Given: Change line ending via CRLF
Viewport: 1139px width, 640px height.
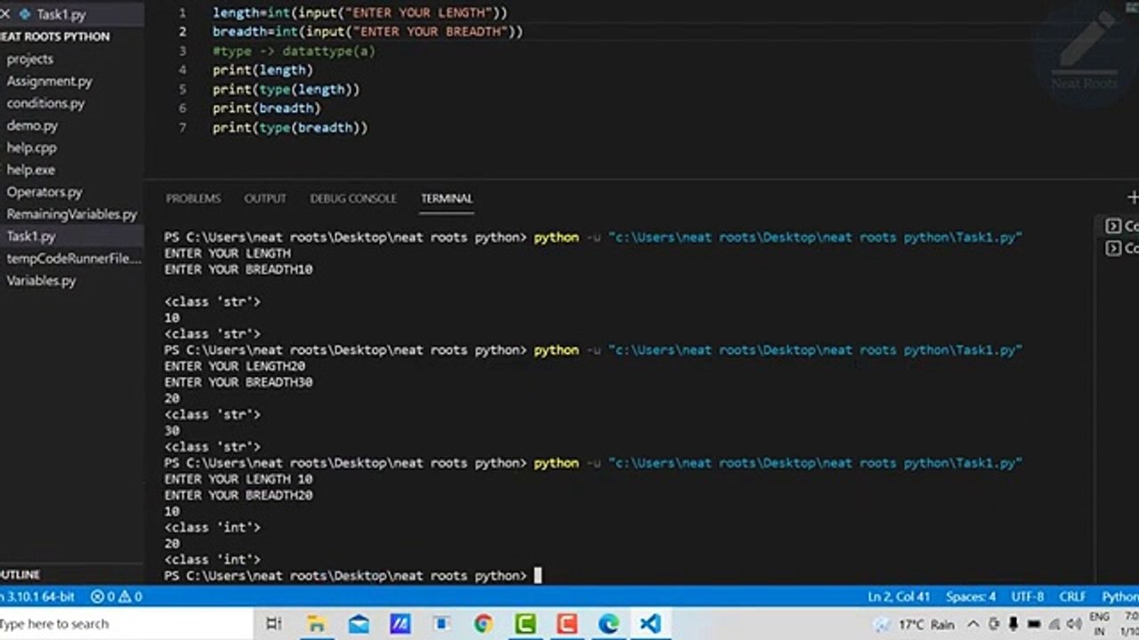Looking at the screenshot, I should click(x=1072, y=596).
